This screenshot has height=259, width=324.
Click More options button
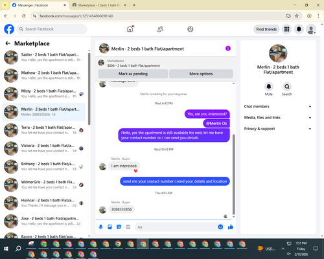pyautogui.click(x=201, y=74)
